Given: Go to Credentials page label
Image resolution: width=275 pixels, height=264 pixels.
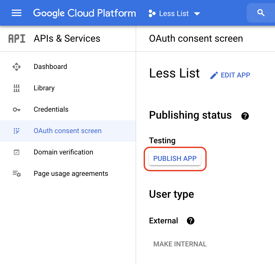Looking at the screenshot, I should point(51,109).
